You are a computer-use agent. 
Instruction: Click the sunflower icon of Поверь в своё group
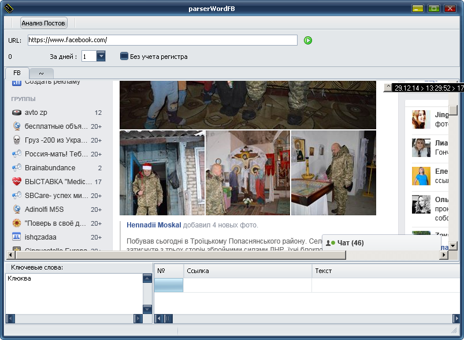point(17,223)
